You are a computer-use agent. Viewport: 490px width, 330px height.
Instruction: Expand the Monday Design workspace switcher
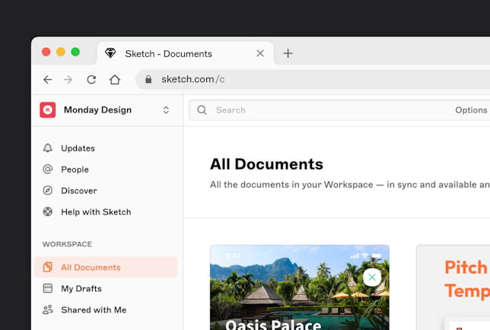[166, 110]
